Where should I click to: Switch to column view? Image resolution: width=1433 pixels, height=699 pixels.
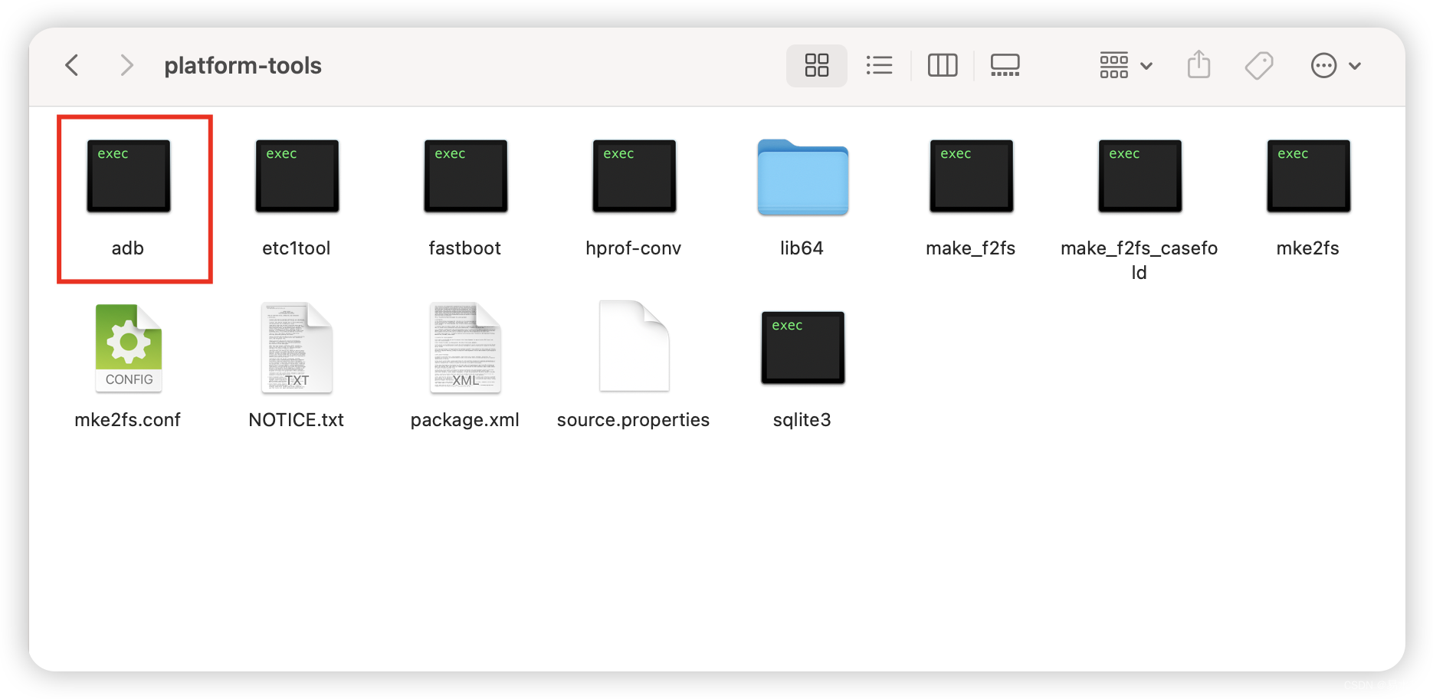pyautogui.click(x=943, y=65)
